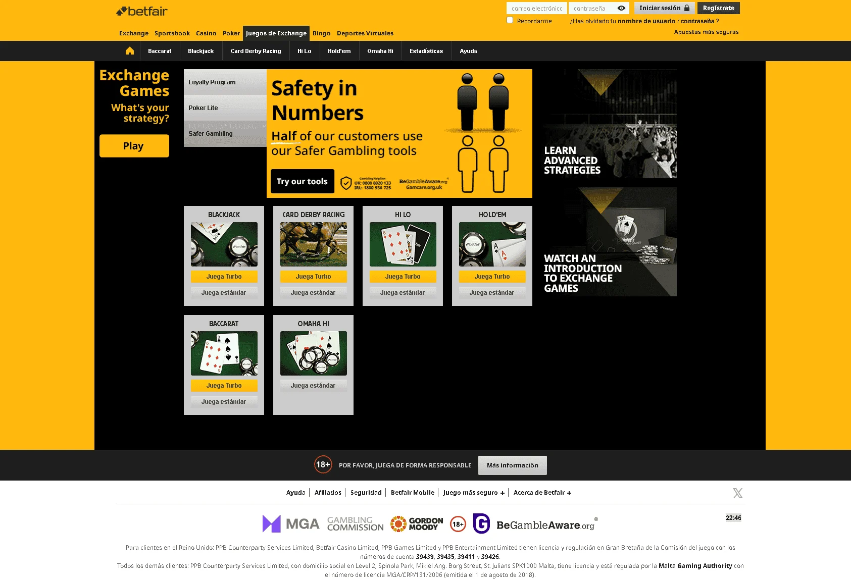
Task: Open the Poker tab
Action: (x=231, y=33)
